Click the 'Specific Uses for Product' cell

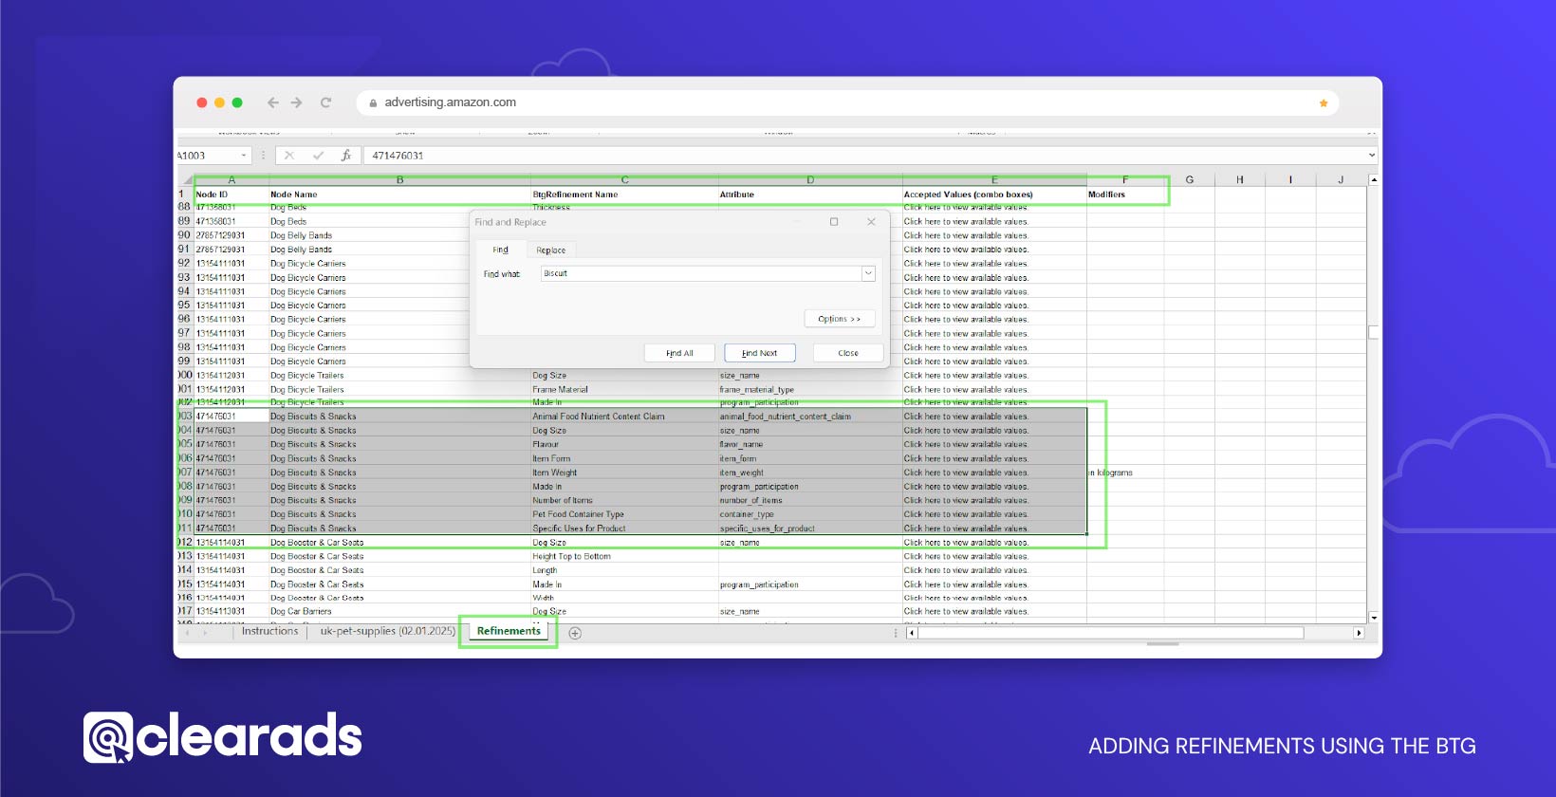point(624,528)
